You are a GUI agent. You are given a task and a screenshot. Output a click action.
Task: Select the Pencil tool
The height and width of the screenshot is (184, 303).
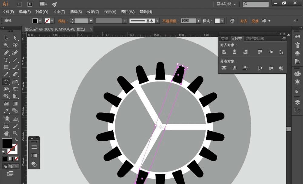click(6, 74)
